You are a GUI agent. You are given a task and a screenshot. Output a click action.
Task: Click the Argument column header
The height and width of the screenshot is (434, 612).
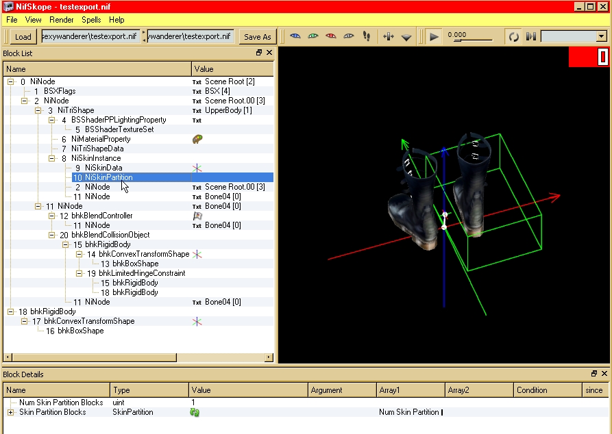tap(342, 390)
